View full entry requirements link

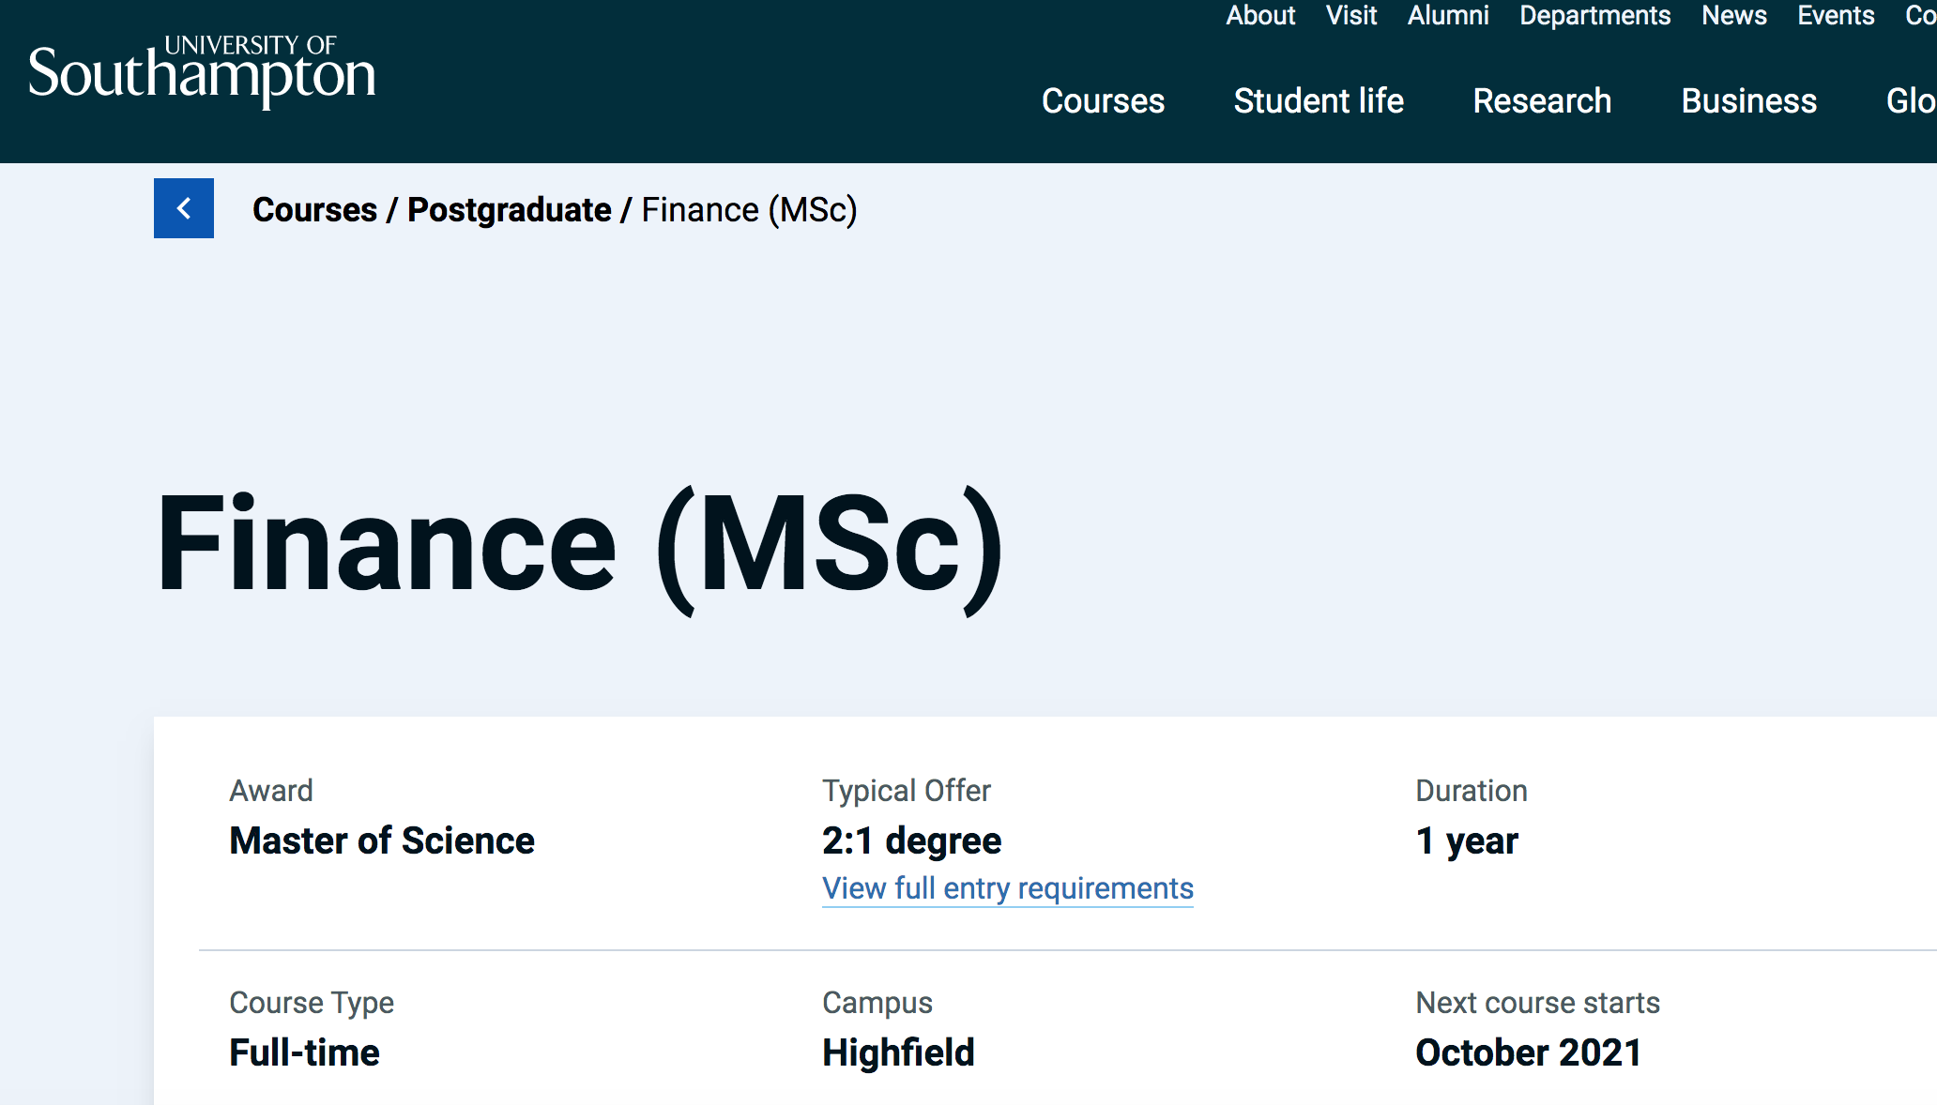(x=1008, y=888)
